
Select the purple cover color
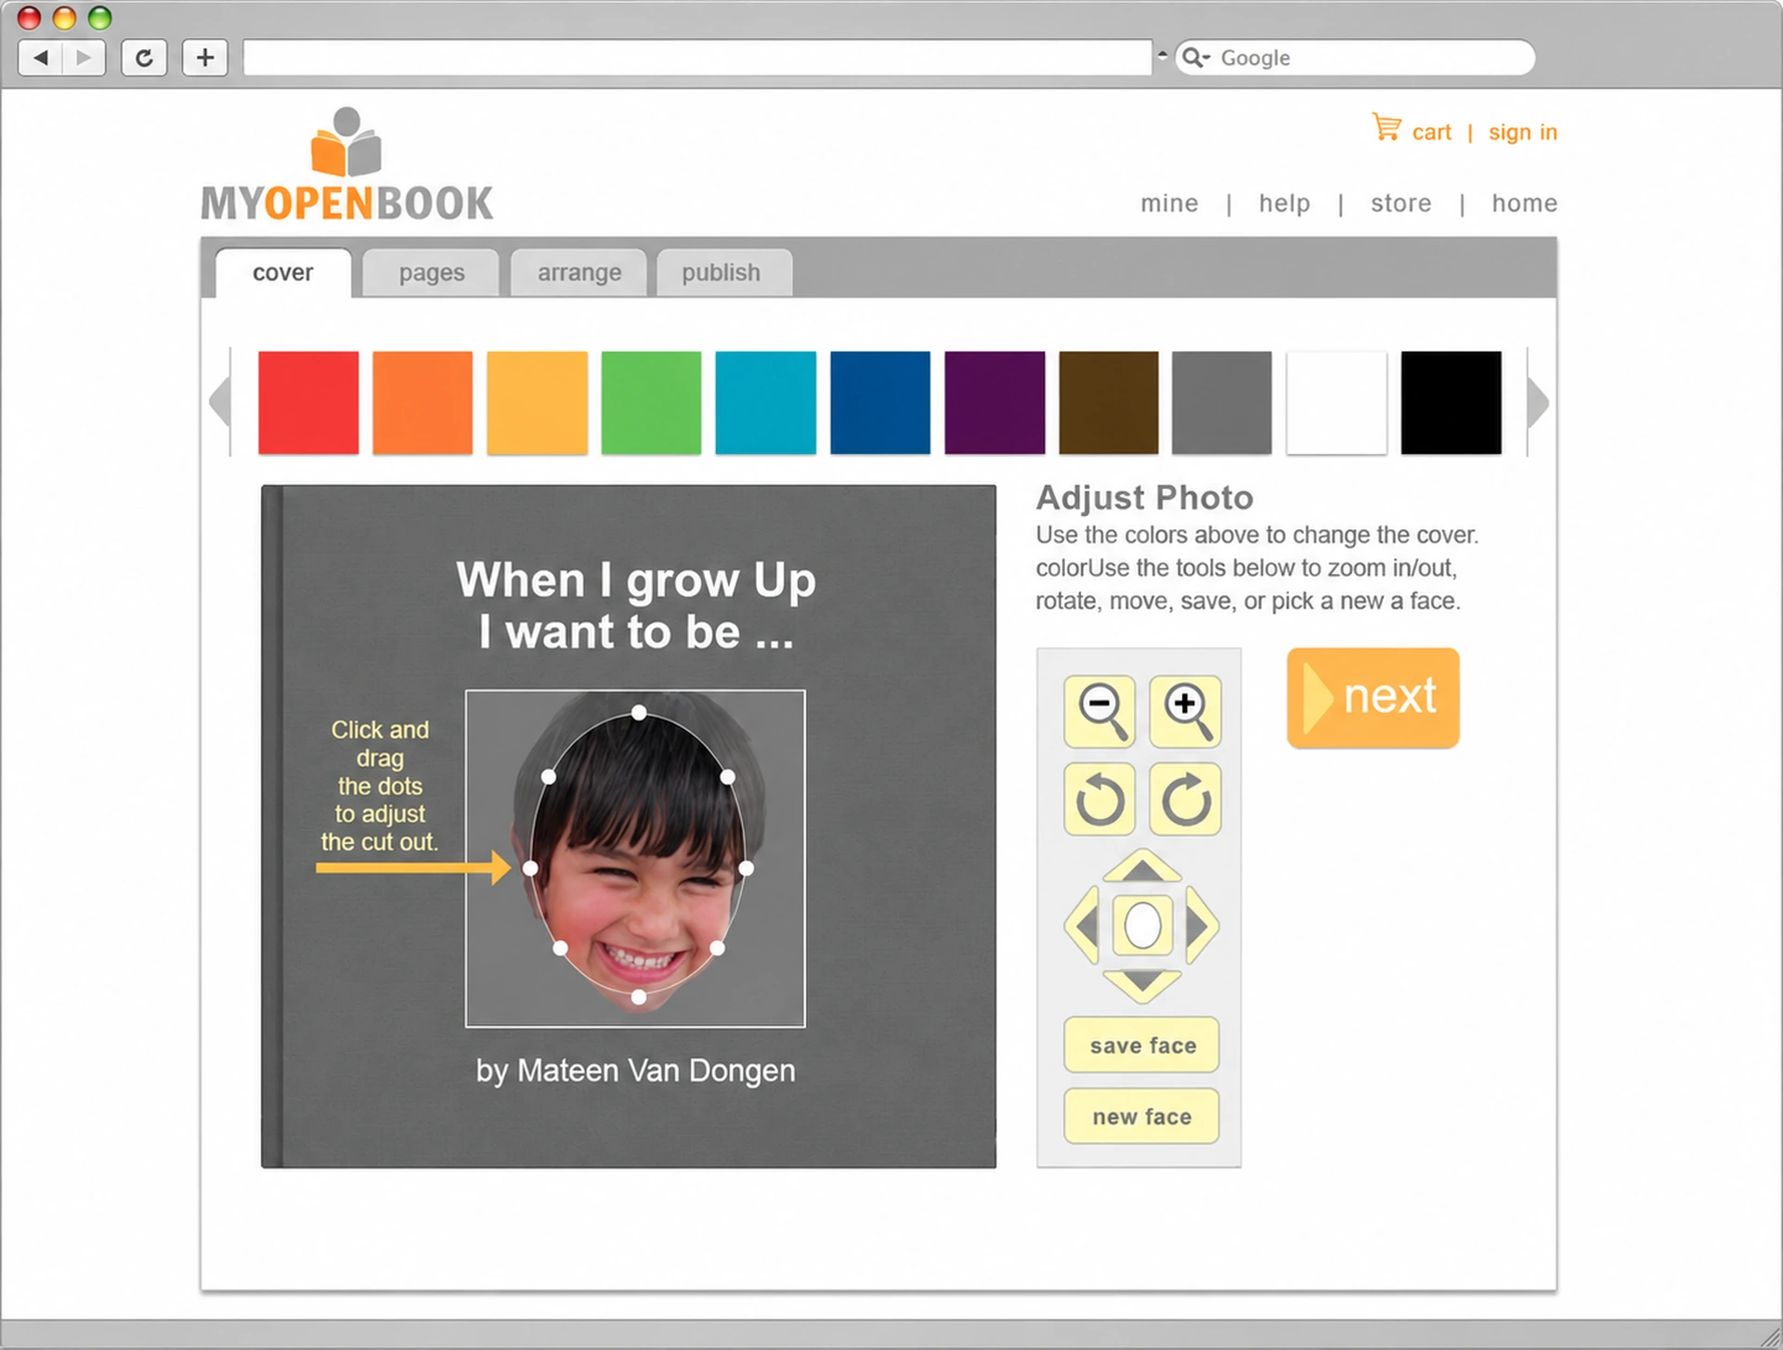tap(995, 403)
